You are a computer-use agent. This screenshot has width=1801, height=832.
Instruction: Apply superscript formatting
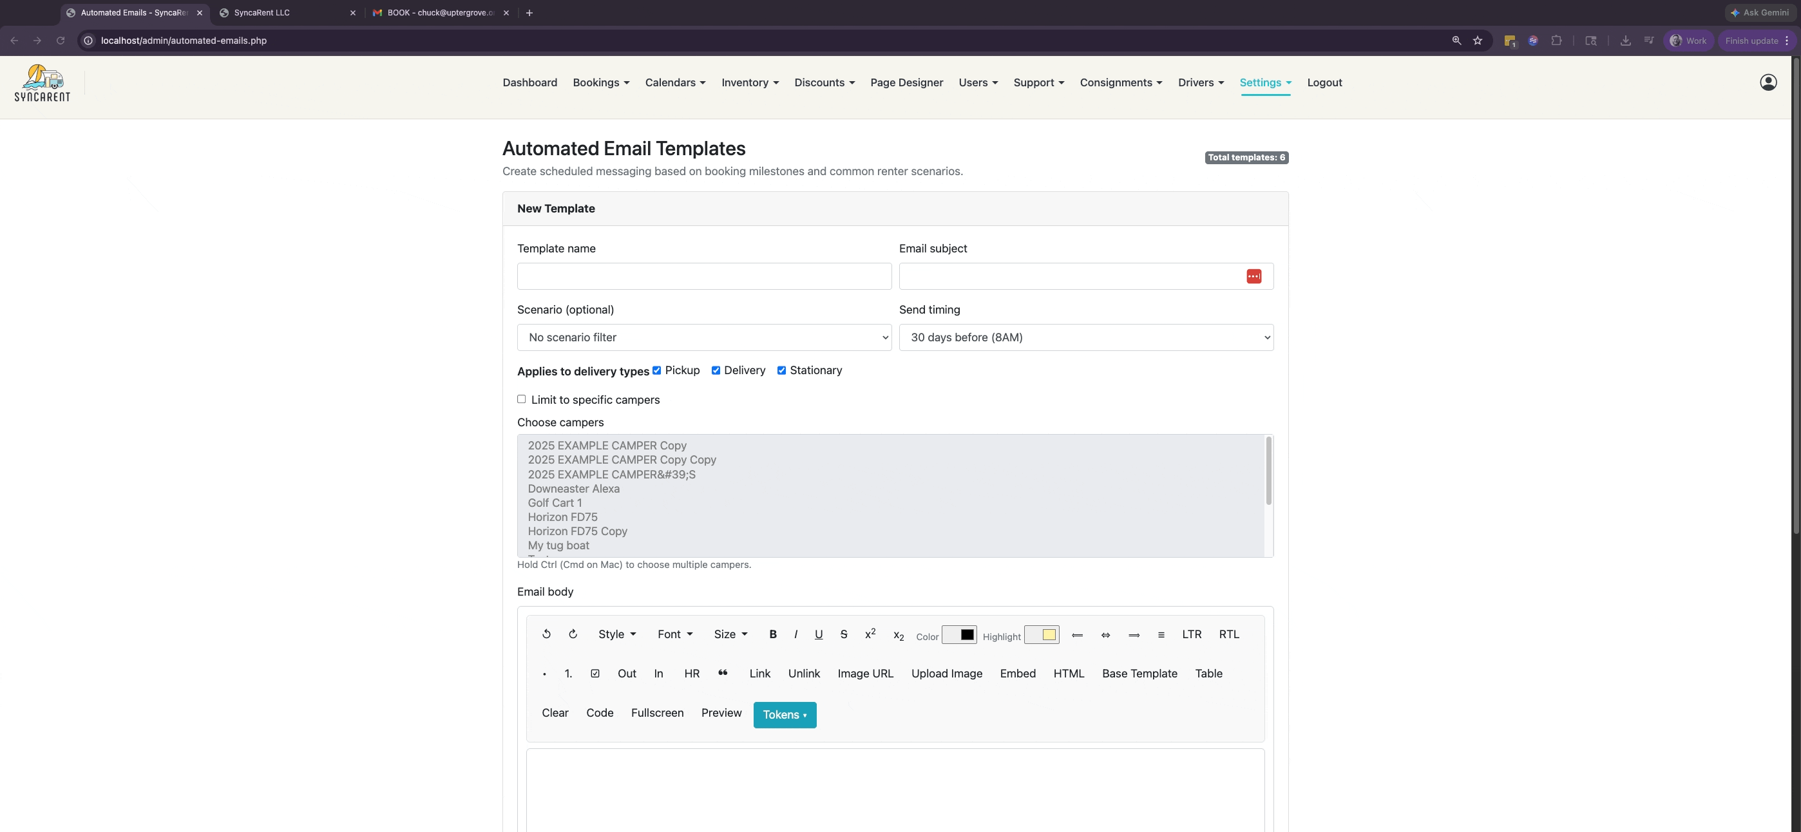870,634
